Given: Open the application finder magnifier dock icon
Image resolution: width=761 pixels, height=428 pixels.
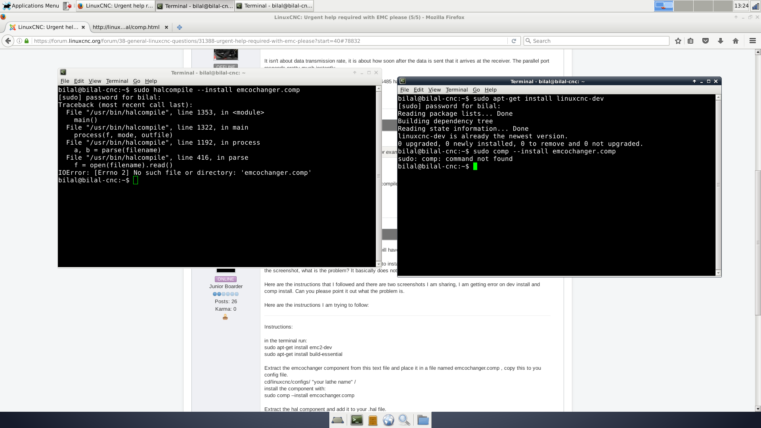Looking at the screenshot, I should point(404,420).
